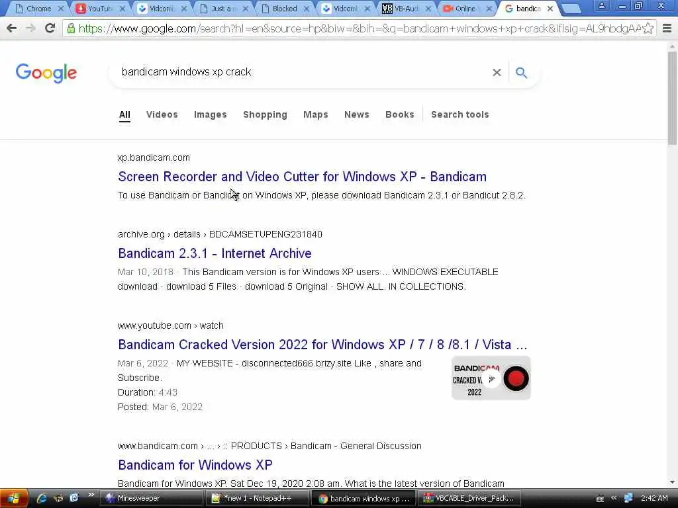Viewport: 678px width, 508px height.
Task: Play the Bandicam cracked video thumbnail
Action: [491, 378]
